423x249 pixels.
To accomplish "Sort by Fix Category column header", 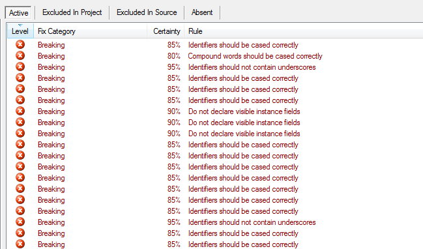I will [91, 31].
